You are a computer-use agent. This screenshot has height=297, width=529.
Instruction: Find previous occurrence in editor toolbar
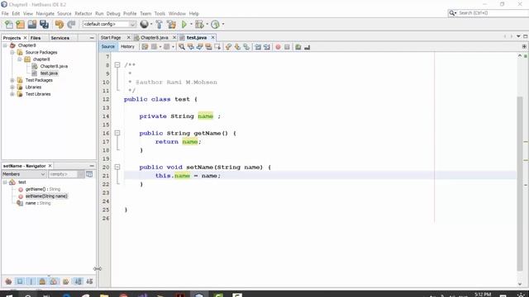click(x=191, y=47)
